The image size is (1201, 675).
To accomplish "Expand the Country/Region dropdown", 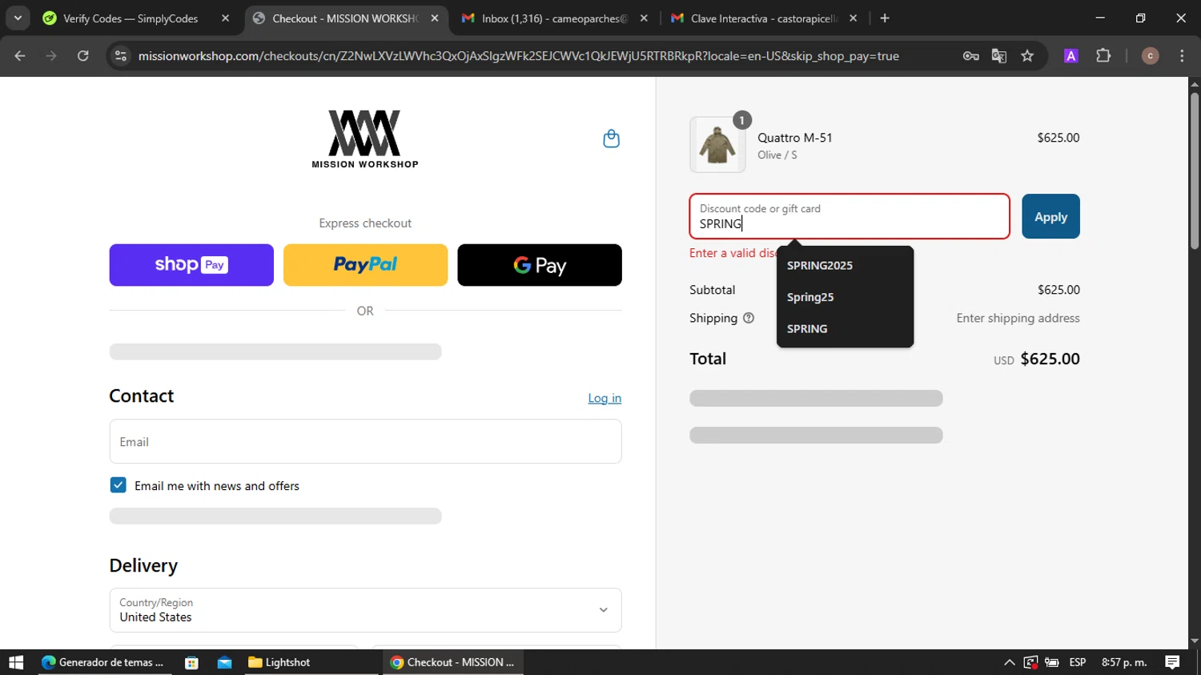I will pos(365,610).
